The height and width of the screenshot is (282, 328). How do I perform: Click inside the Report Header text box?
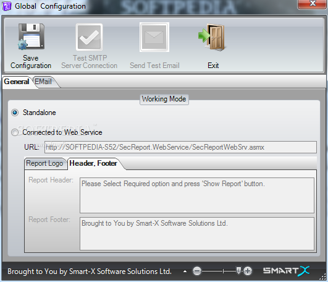tap(197, 195)
